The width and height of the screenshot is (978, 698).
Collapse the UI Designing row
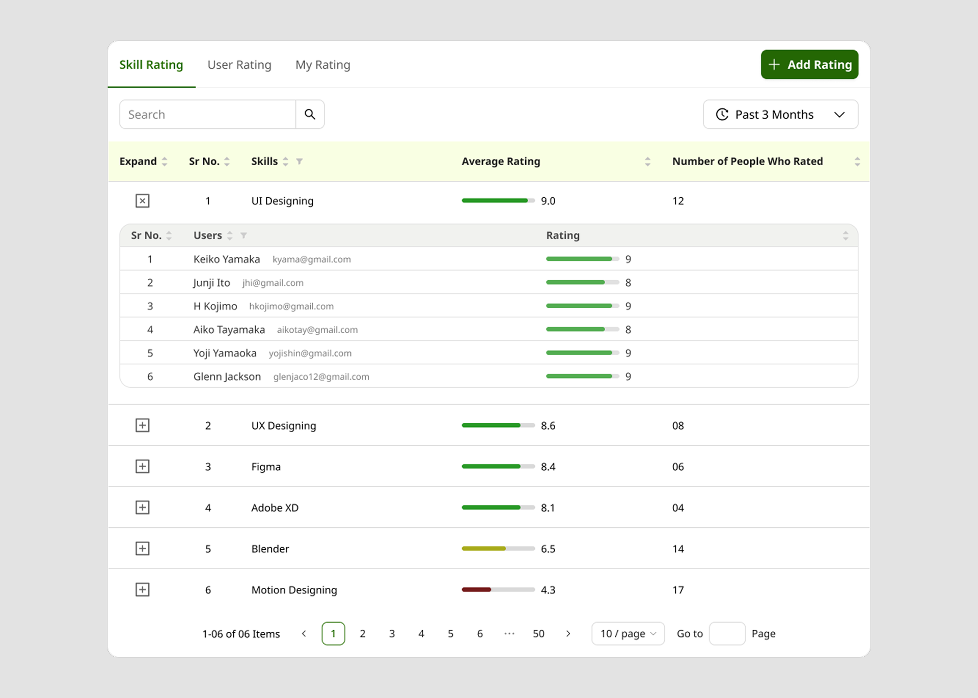[143, 201]
